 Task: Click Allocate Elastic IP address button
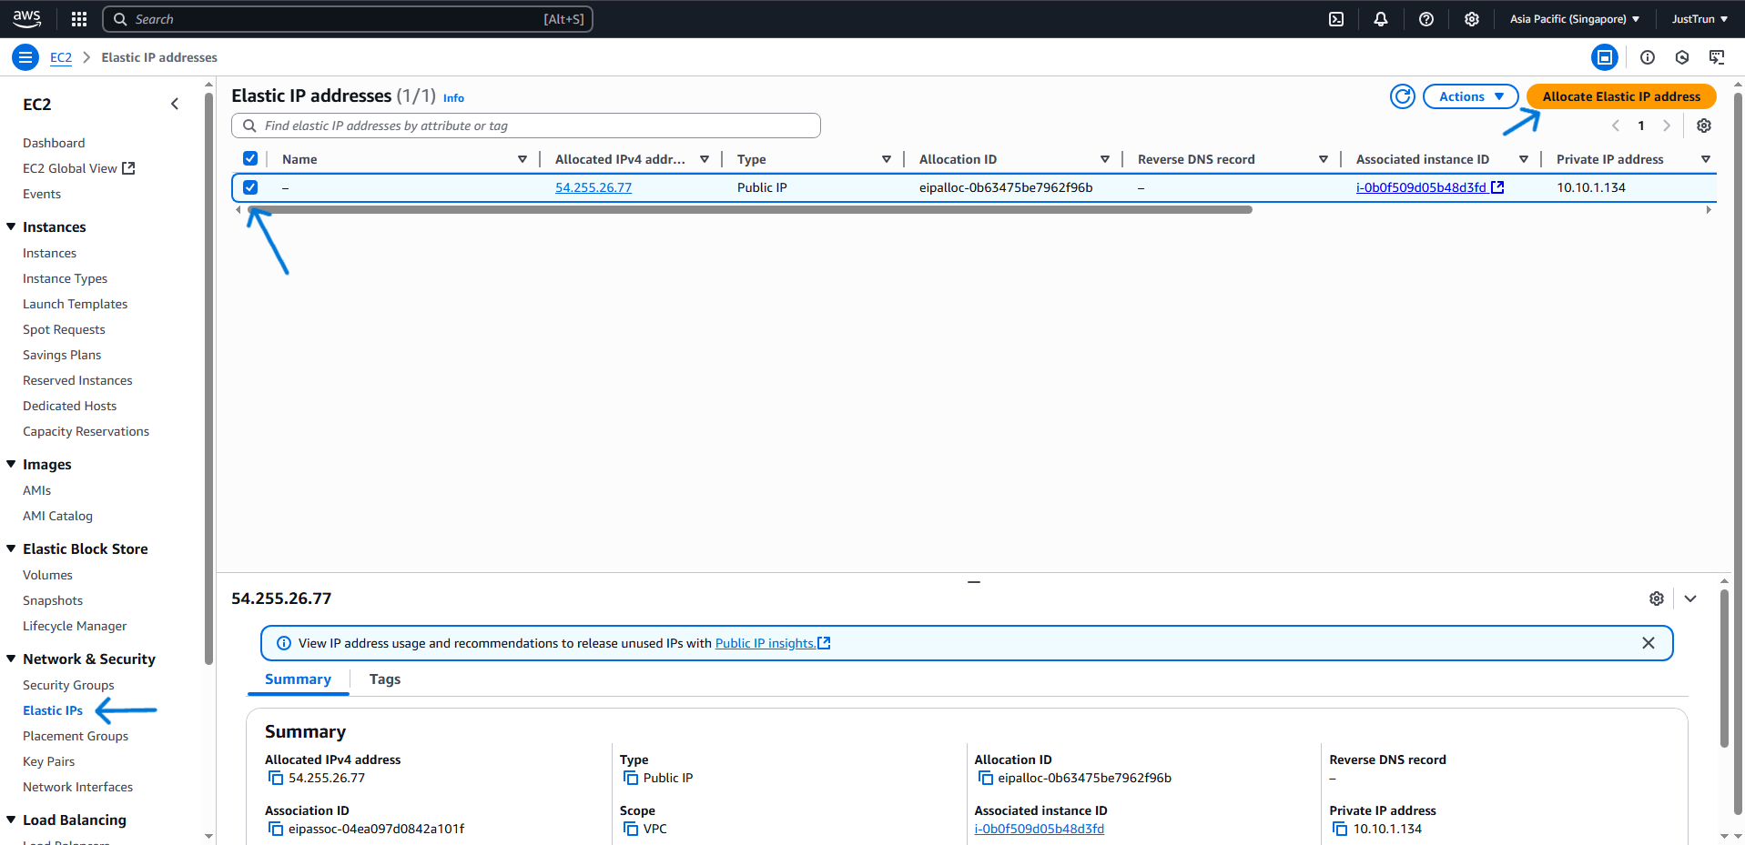click(1621, 96)
